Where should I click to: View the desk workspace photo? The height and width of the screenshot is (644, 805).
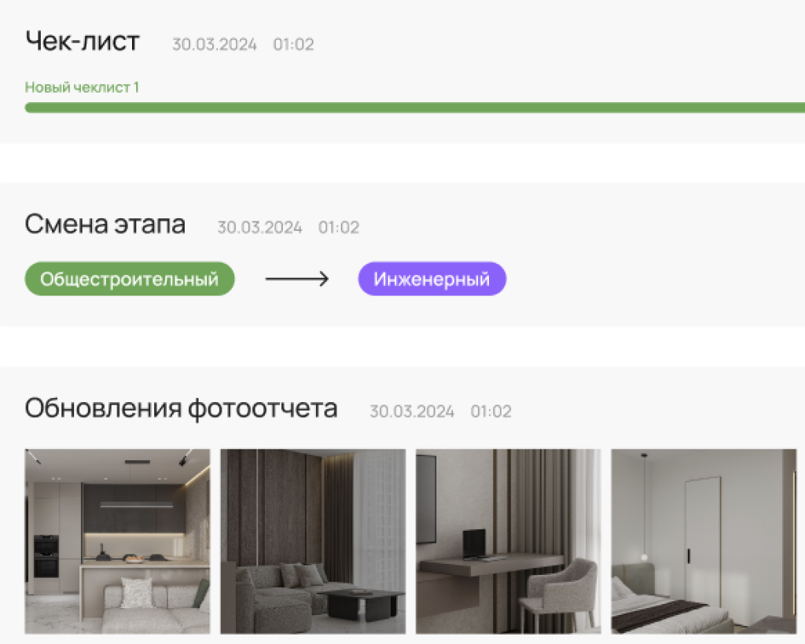pyautogui.click(x=508, y=541)
